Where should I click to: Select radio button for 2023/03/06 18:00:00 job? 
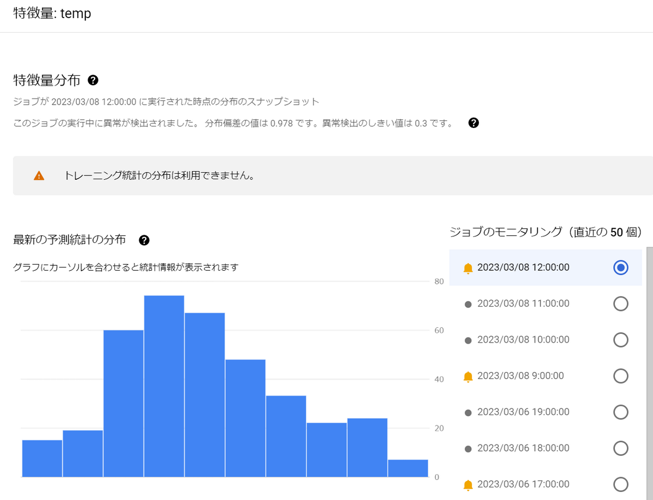621,448
